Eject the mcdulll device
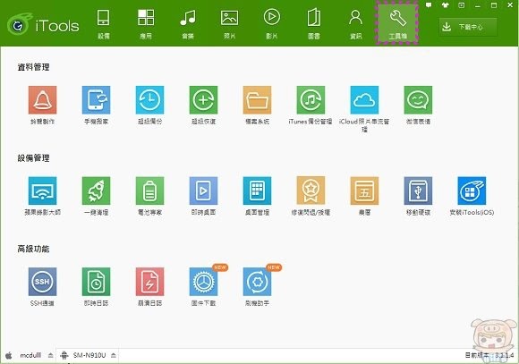519x364 pixels. (x=50, y=355)
